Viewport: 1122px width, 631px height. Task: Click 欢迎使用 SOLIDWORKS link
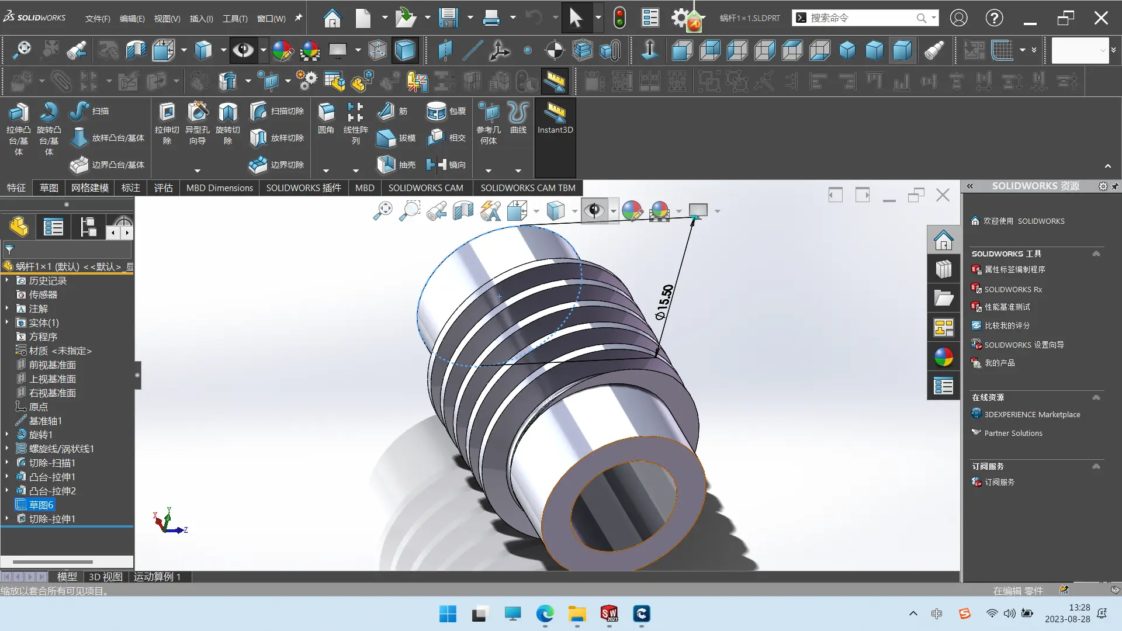[1024, 221]
